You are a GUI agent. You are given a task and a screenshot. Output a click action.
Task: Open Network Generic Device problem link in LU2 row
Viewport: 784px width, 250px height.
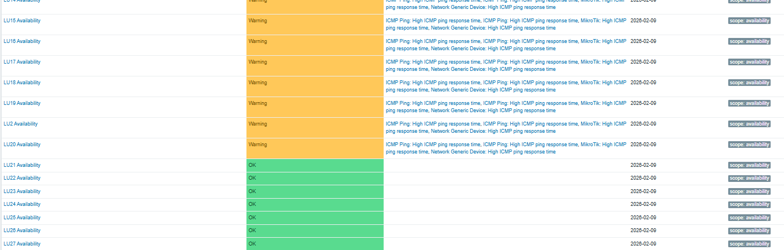(x=493, y=131)
